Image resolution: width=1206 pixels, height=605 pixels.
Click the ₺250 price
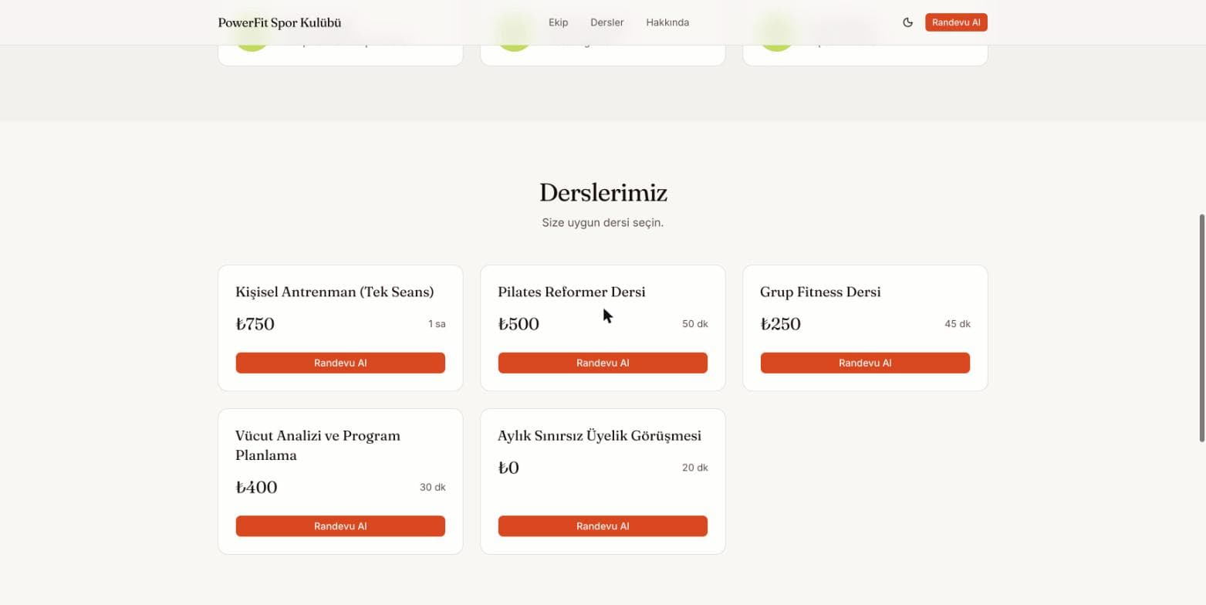[x=780, y=324]
